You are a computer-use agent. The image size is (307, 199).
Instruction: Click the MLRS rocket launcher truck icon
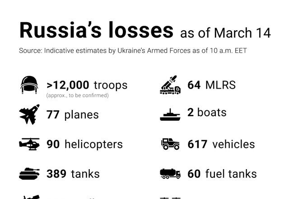pyautogui.click(x=170, y=85)
